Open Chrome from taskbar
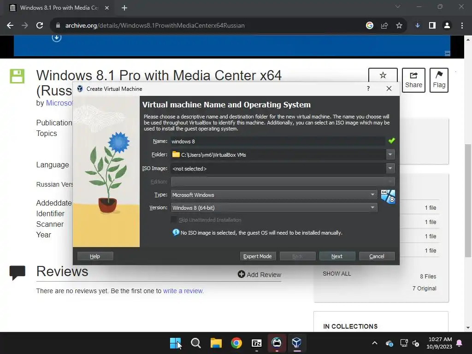The width and height of the screenshot is (472, 354). tap(236, 343)
